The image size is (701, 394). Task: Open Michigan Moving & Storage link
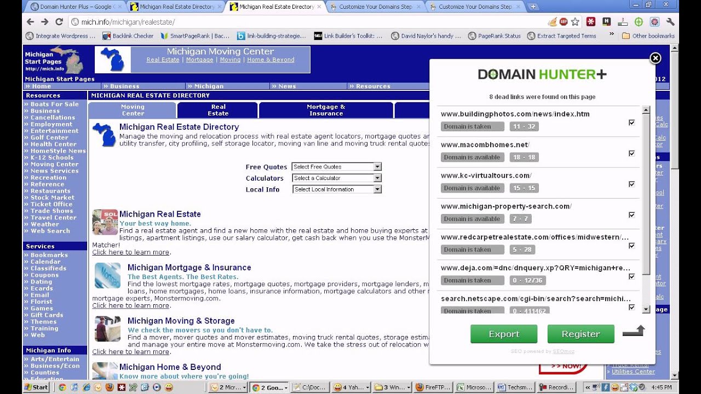(181, 321)
